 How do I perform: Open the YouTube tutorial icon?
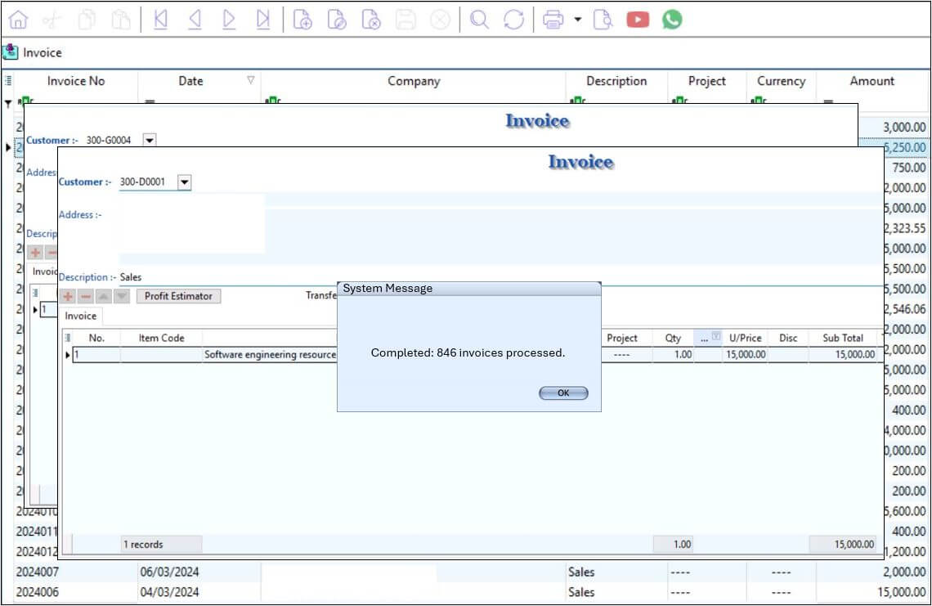638,20
